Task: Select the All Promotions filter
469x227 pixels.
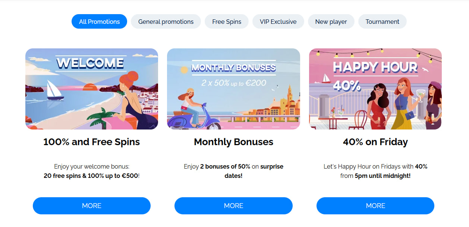Action: pyautogui.click(x=99, y=21)
